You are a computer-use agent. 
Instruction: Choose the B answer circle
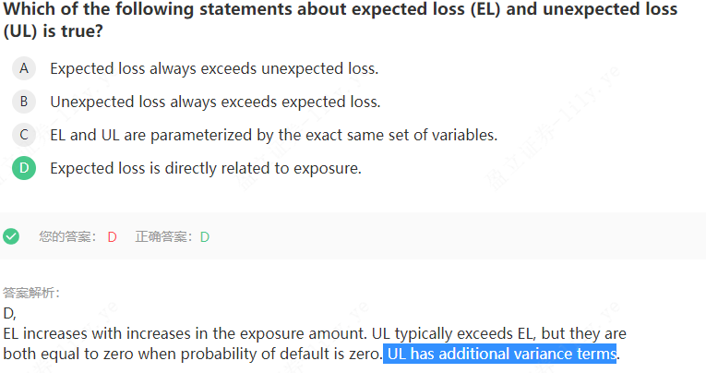24,102
